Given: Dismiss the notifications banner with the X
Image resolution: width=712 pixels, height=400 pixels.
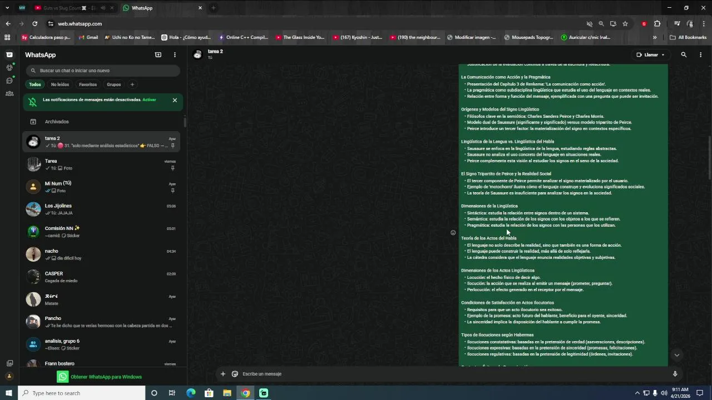Looking at the screenshot, I should pos(175,100).
